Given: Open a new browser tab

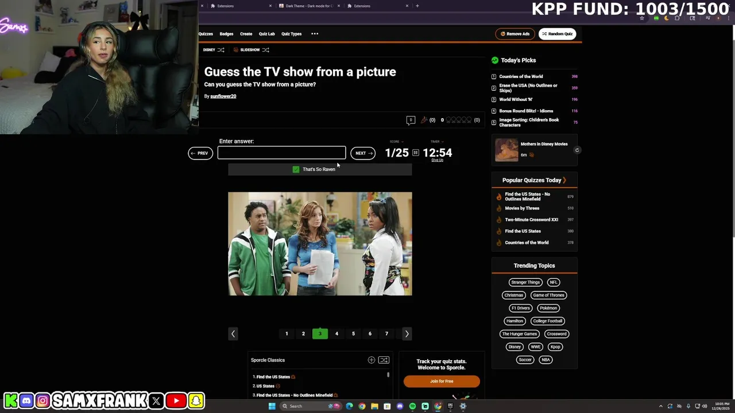Looking at the screenshot, I should (417, 6).
